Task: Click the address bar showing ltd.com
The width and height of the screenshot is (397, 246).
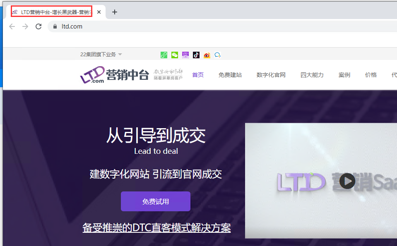Action: coord(207,26)
